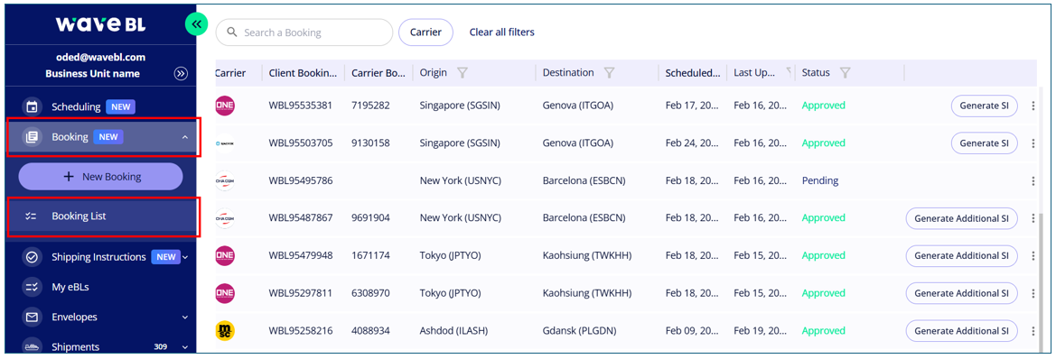The width and height of the screenshot is (1056, 359).
Task: Open three-dot menu for booking WBL95535381
Action: 1033,106
